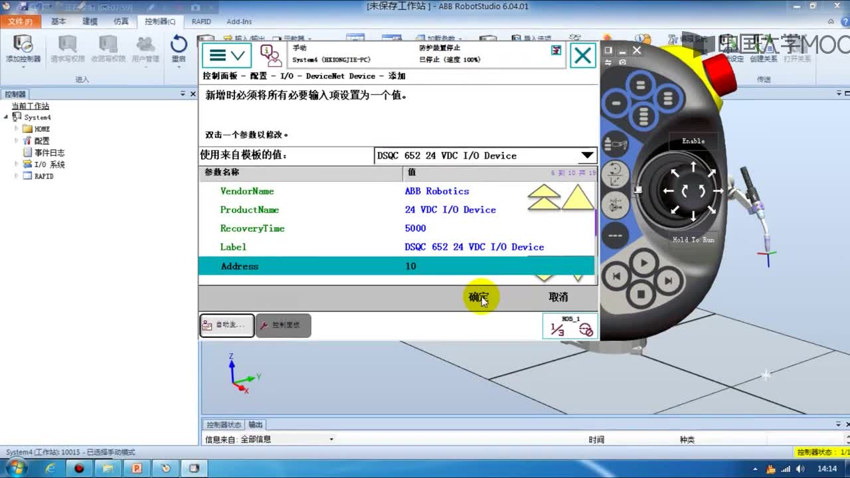850x478 pixels.
Task: Click the single up-arrow scroll button
Action: [578, 197]
